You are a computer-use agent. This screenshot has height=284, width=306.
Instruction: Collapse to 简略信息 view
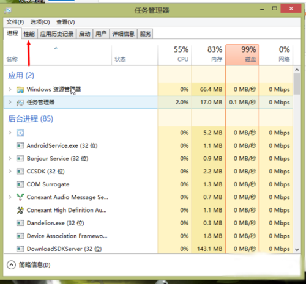click(29, 265)
